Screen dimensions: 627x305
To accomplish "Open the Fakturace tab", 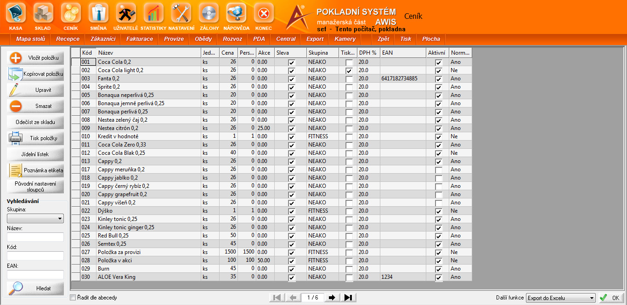I will coord(140,39).
